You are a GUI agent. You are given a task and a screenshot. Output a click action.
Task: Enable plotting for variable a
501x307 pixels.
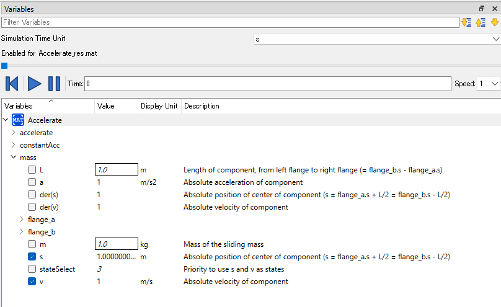[32, 182]
